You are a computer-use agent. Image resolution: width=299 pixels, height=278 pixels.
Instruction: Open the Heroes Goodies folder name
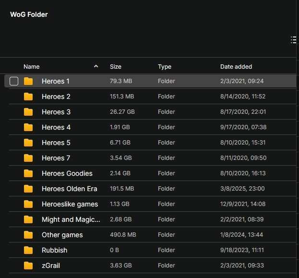67,173
